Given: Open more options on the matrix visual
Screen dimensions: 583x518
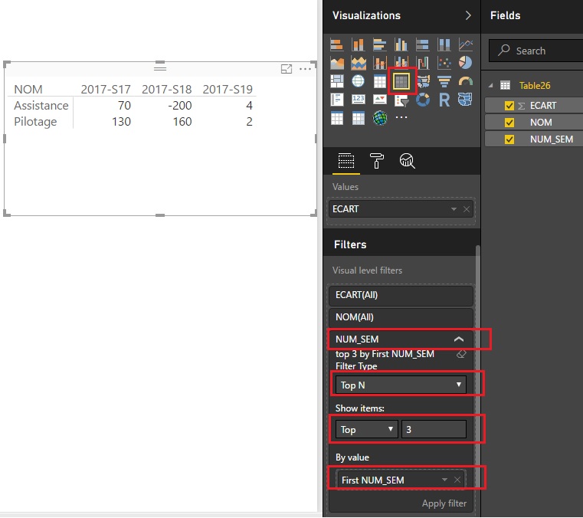Looking at the screenshot, I should pos(305,69).
